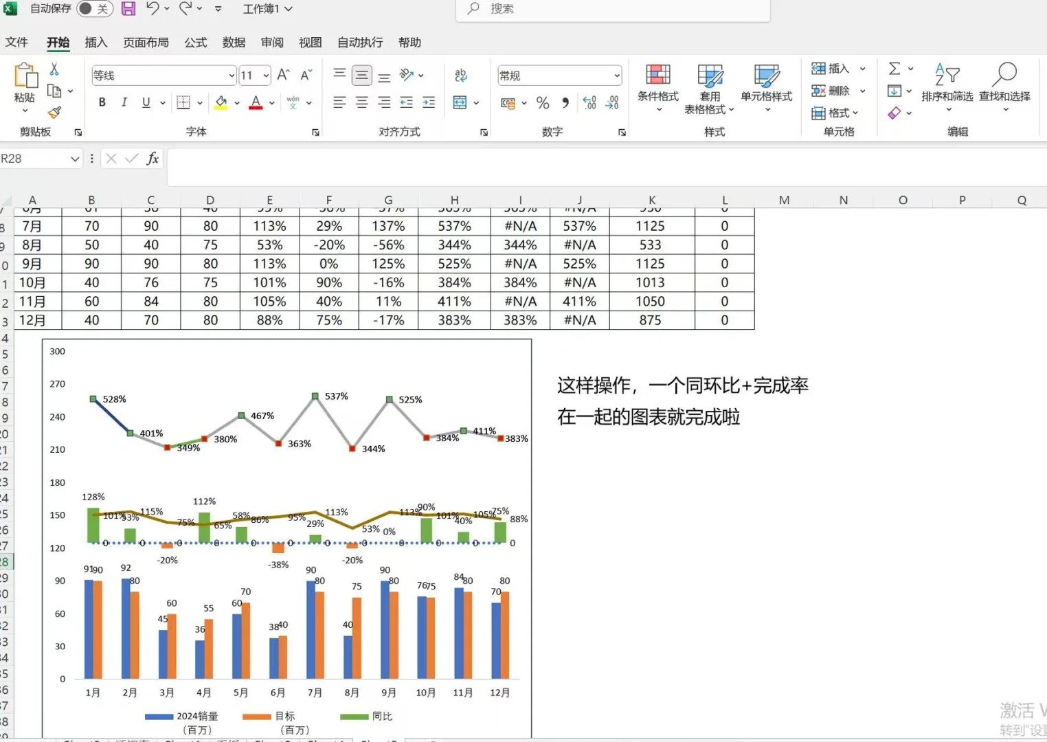The height and width of the screenshot is (742, 1047).
Task: Open 单元格样式 cell styles
Action: click(x=767, y=88)
